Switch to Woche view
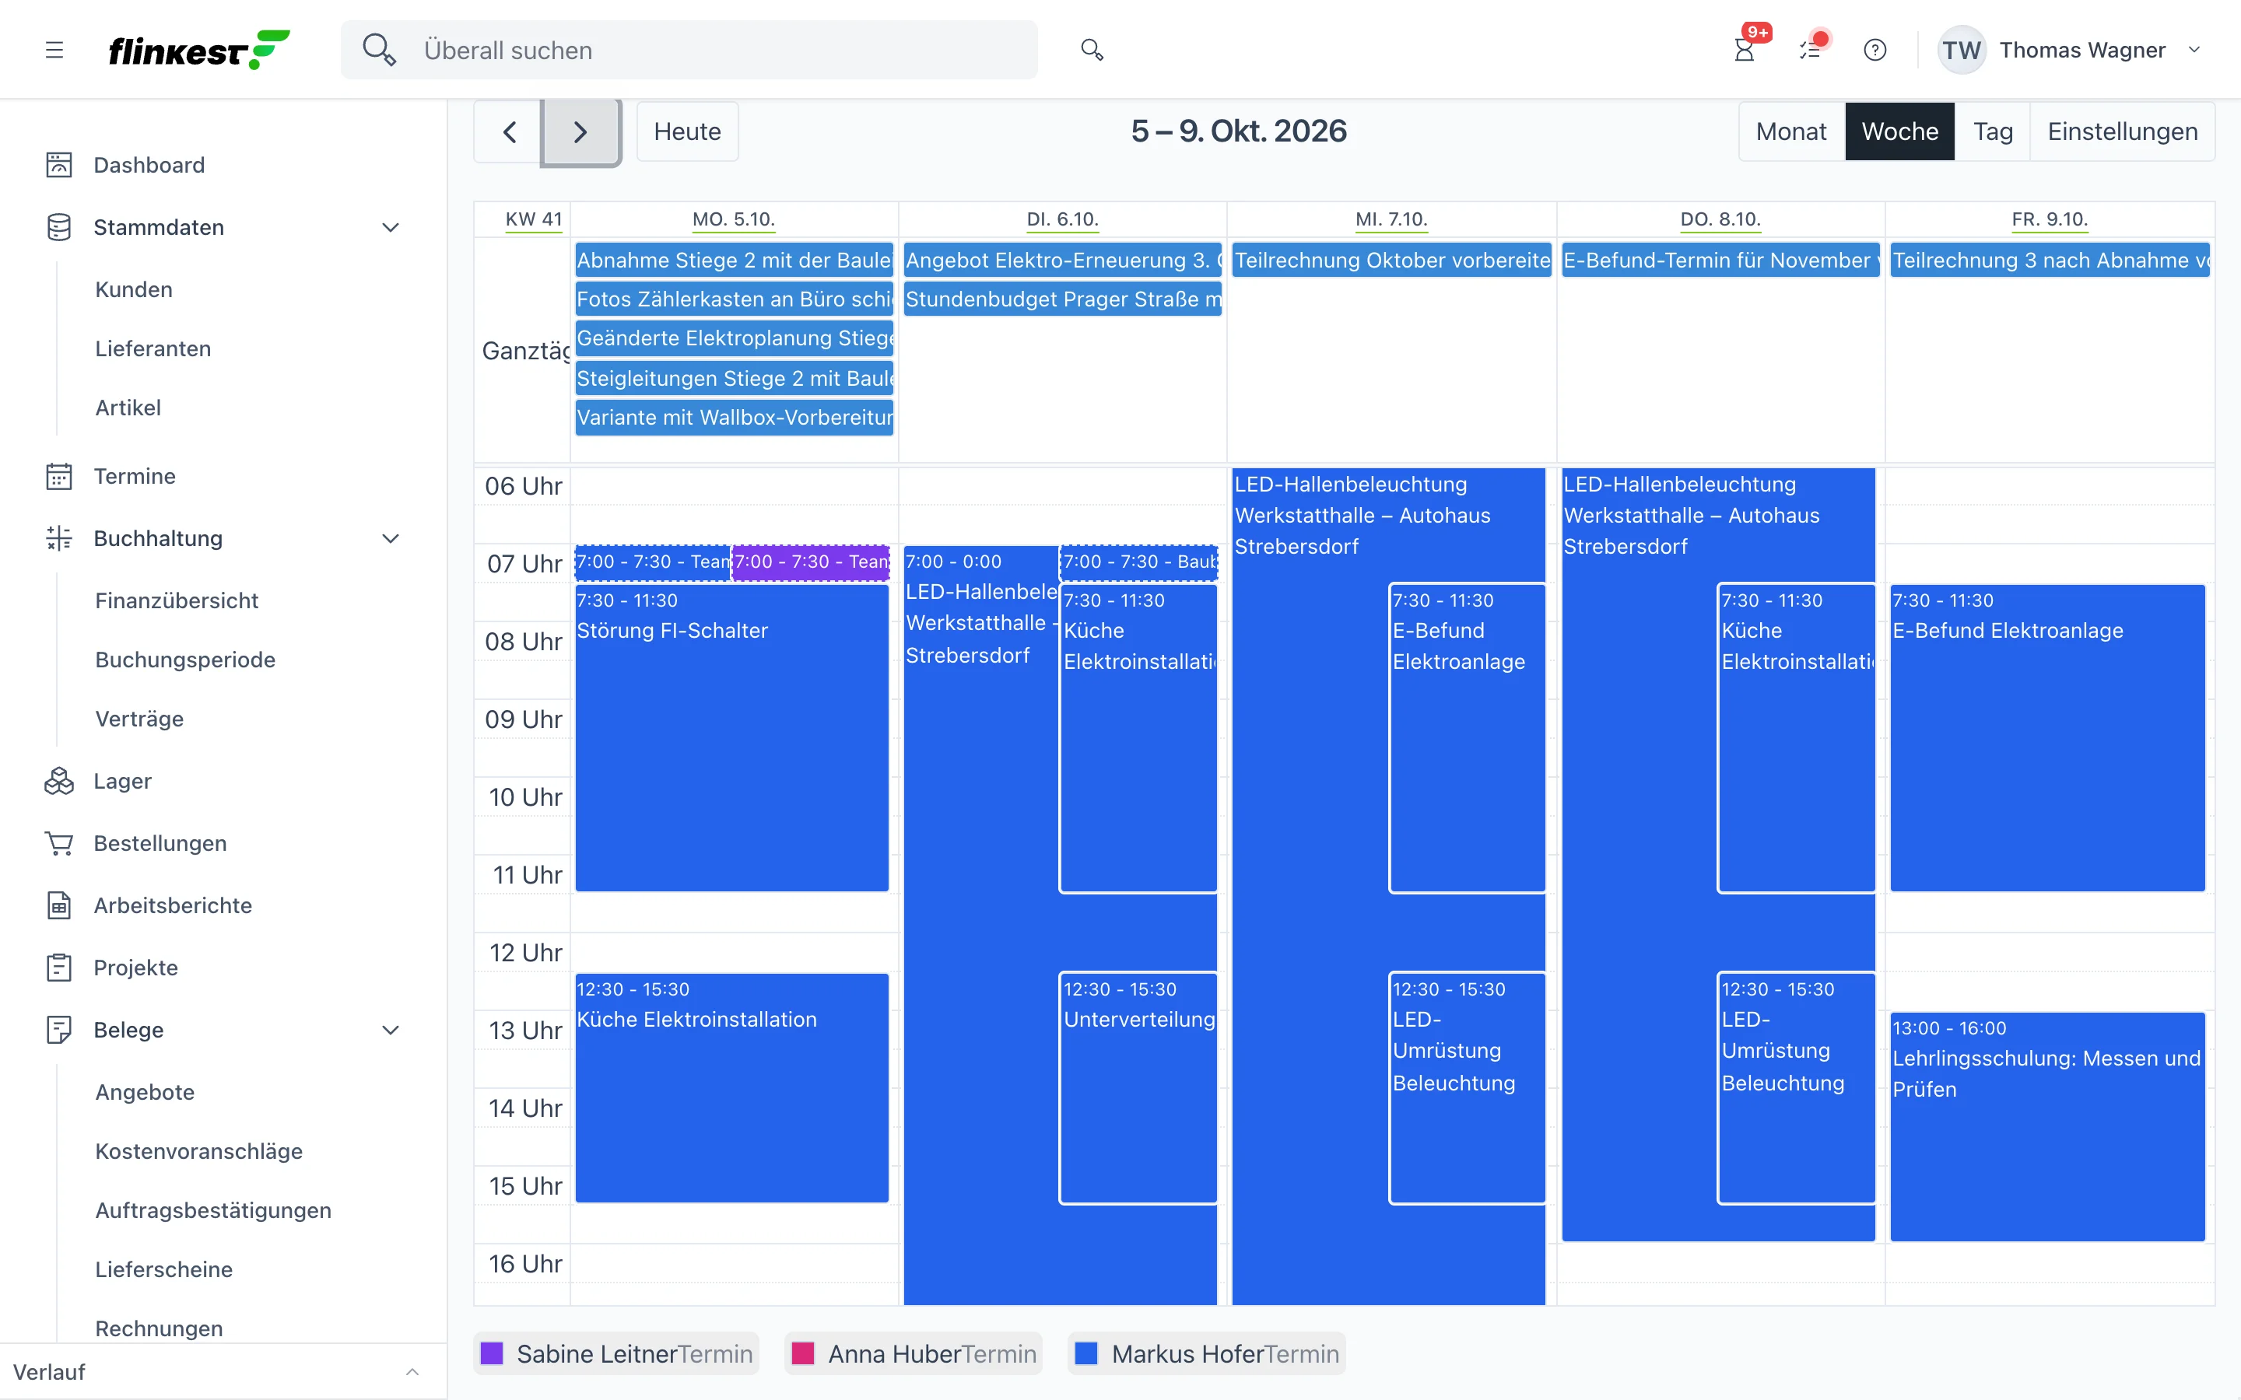This screenshot has width=2241, height=1400. 1899,131
